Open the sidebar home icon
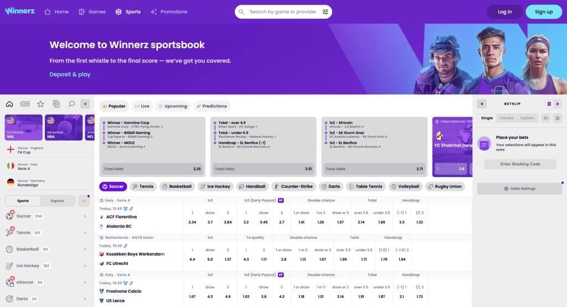567x307 pixels. (x=9, y=104)
